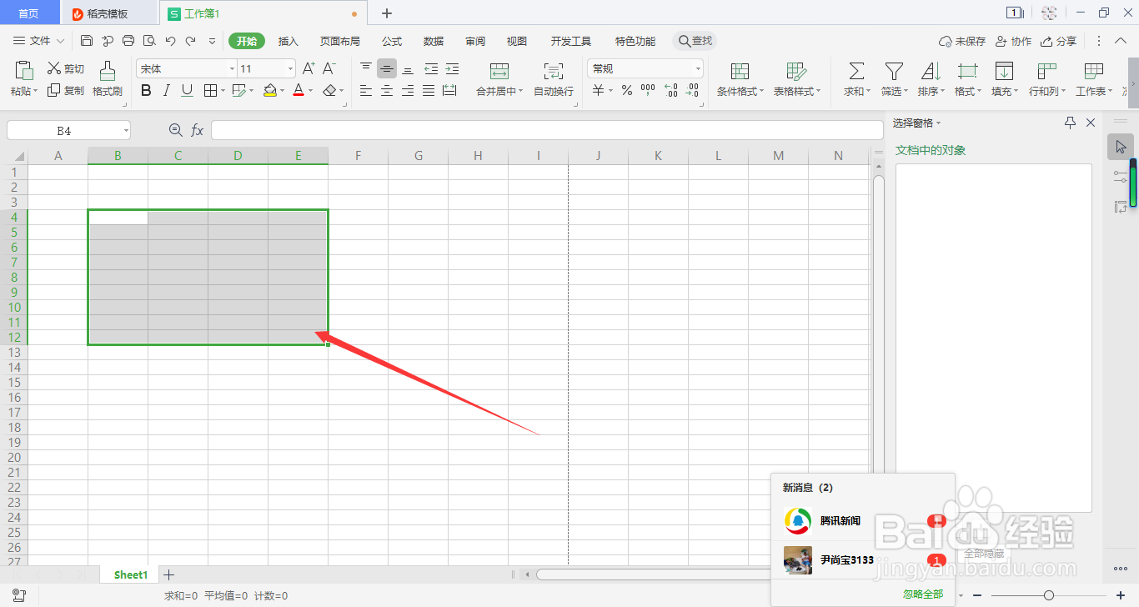Open the font size 11 dropdown
This screenshot has width=1139, height=607.
[290, 69]
